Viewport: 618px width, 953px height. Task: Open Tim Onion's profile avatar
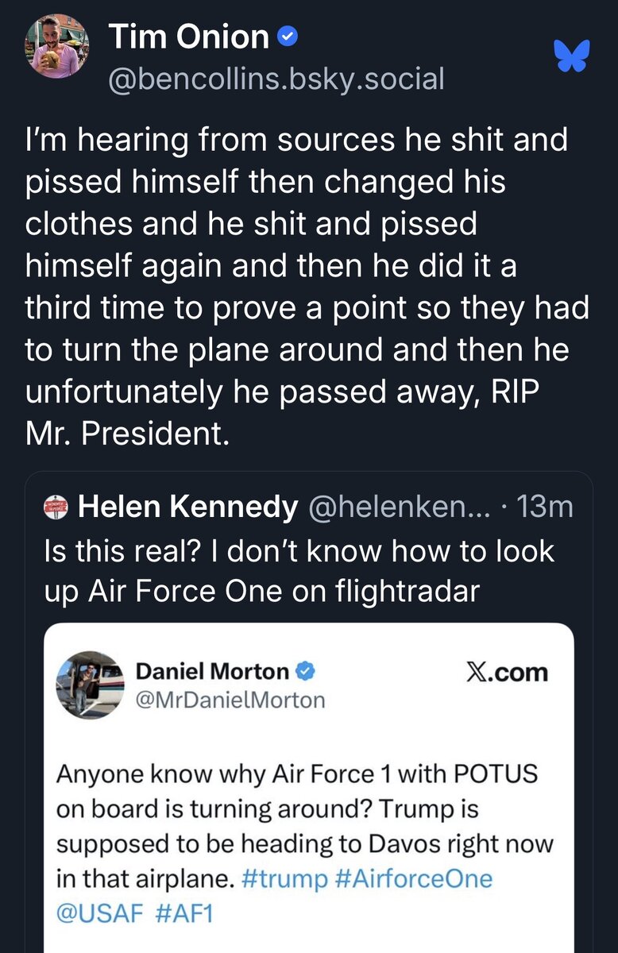pyautogui.click(x=56, y=45)
